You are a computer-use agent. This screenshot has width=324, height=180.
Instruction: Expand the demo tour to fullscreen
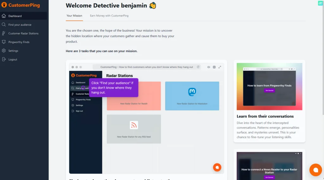pyautogui.click(x=220, y=67)
